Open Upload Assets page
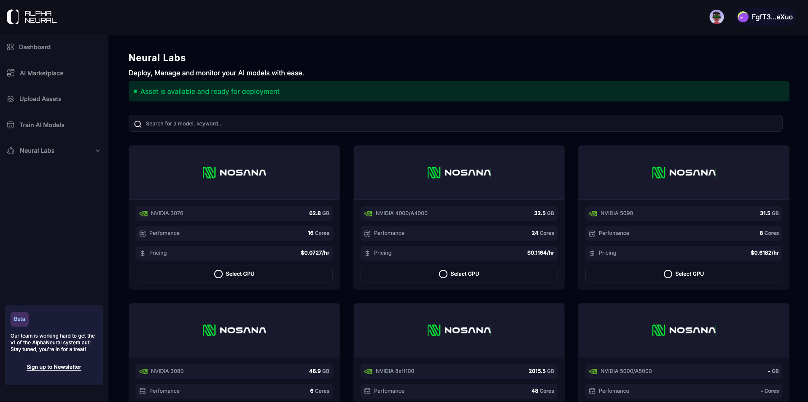 click(40, 99)
